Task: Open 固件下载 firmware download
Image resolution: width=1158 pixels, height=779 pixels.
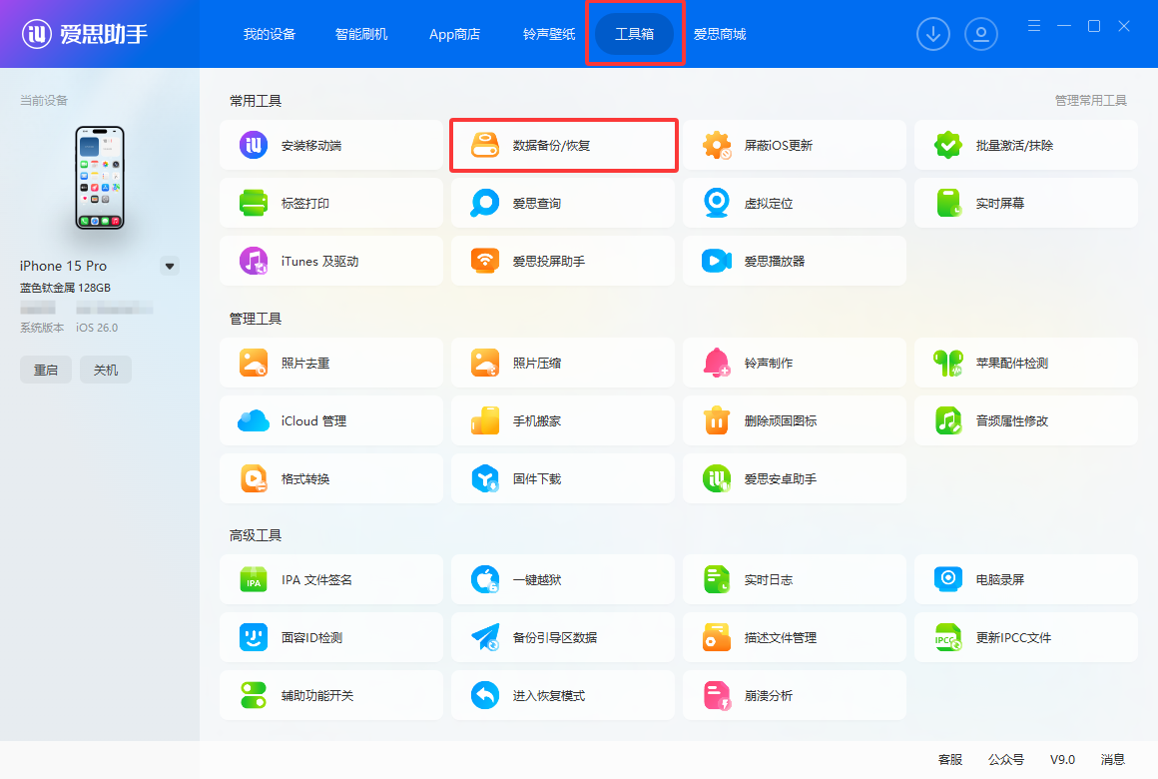Action: point(562,479)
